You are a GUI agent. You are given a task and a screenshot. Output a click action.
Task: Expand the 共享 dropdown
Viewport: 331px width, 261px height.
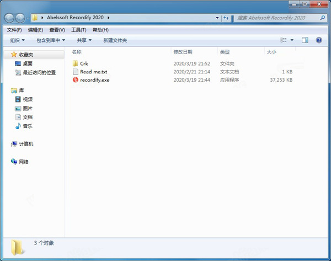[84, 40]
